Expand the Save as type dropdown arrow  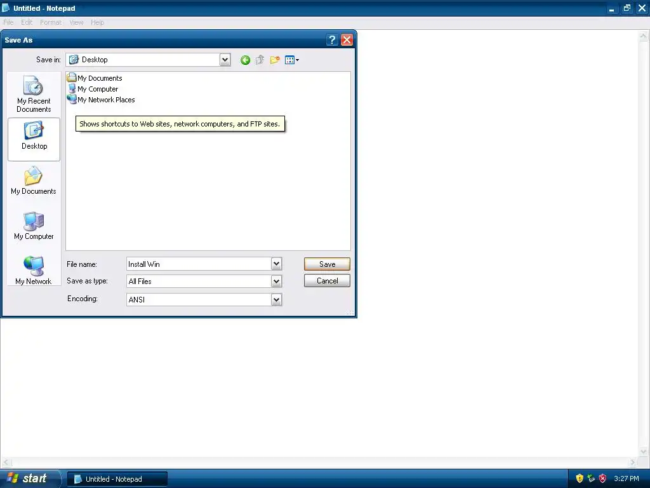point(277,281)
